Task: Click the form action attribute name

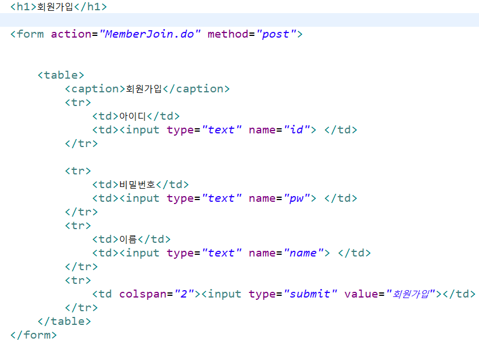Action: tap(71, 34)
